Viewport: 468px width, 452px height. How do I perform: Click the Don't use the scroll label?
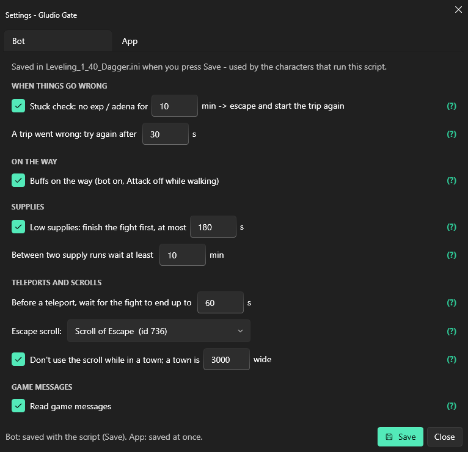click(x=115, y=360)
